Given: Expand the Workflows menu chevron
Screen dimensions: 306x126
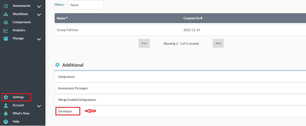Looking at the screenshot, I should coord(39,14).
